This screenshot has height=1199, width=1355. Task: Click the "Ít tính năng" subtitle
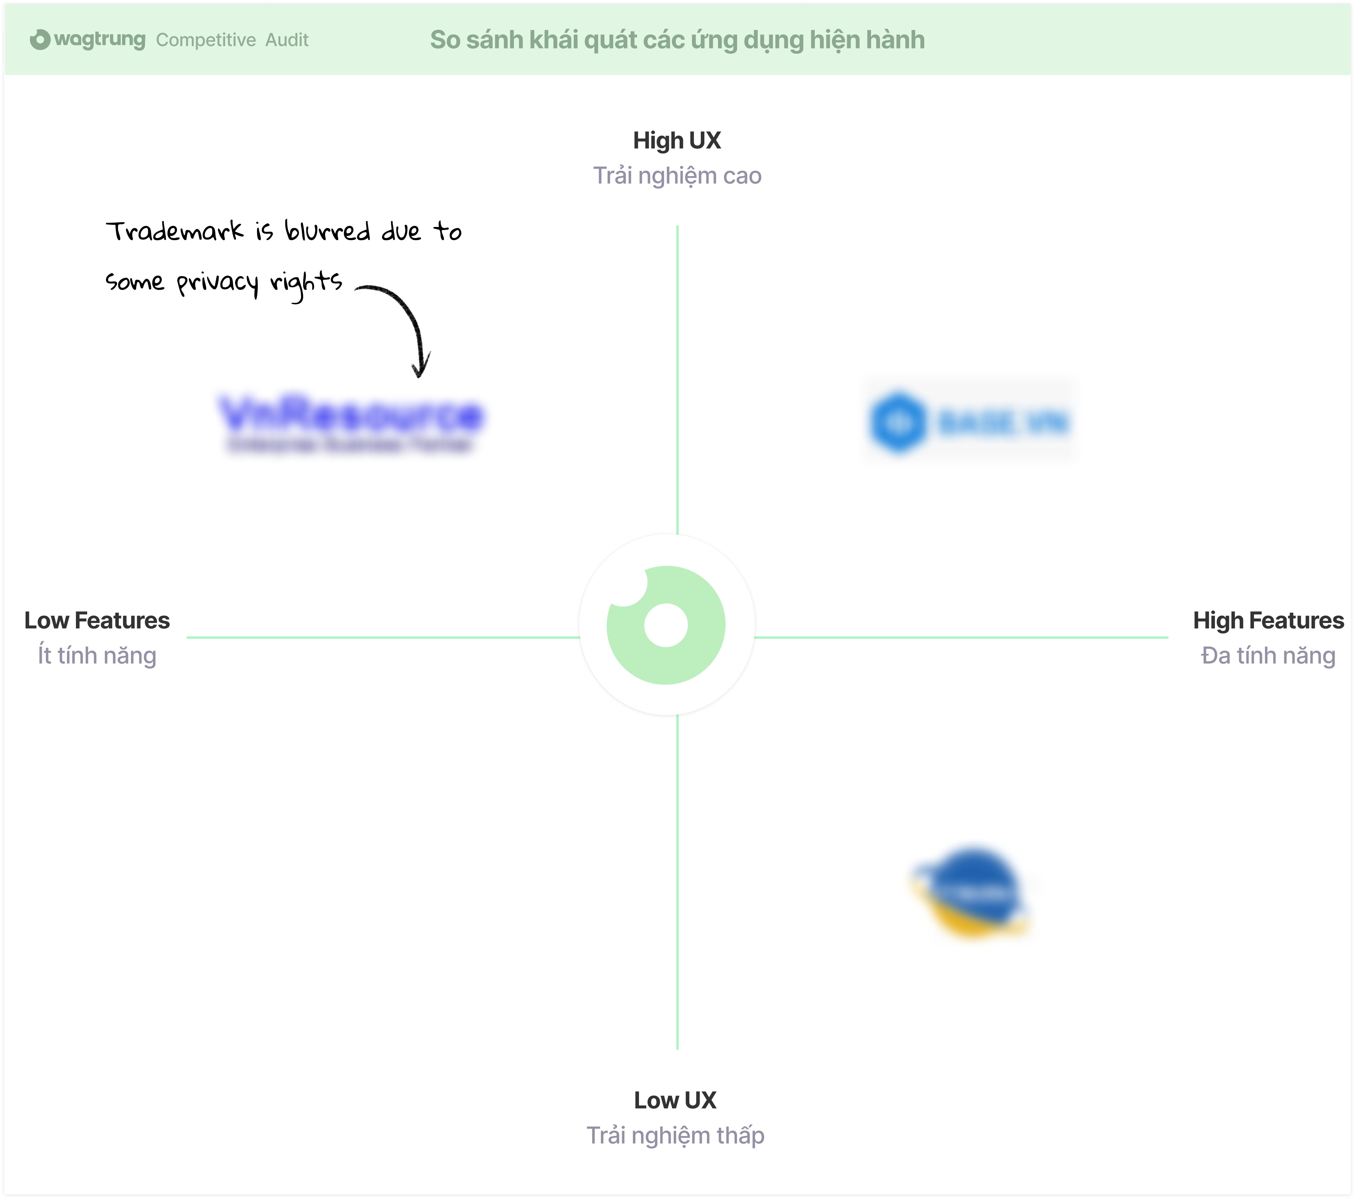(x=97, y=655)
